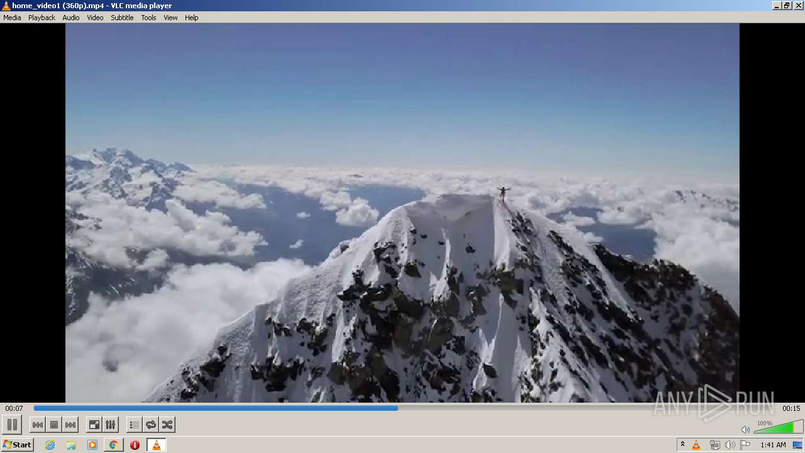
Task: Pause the video playback
Action: tap(12, 425)
